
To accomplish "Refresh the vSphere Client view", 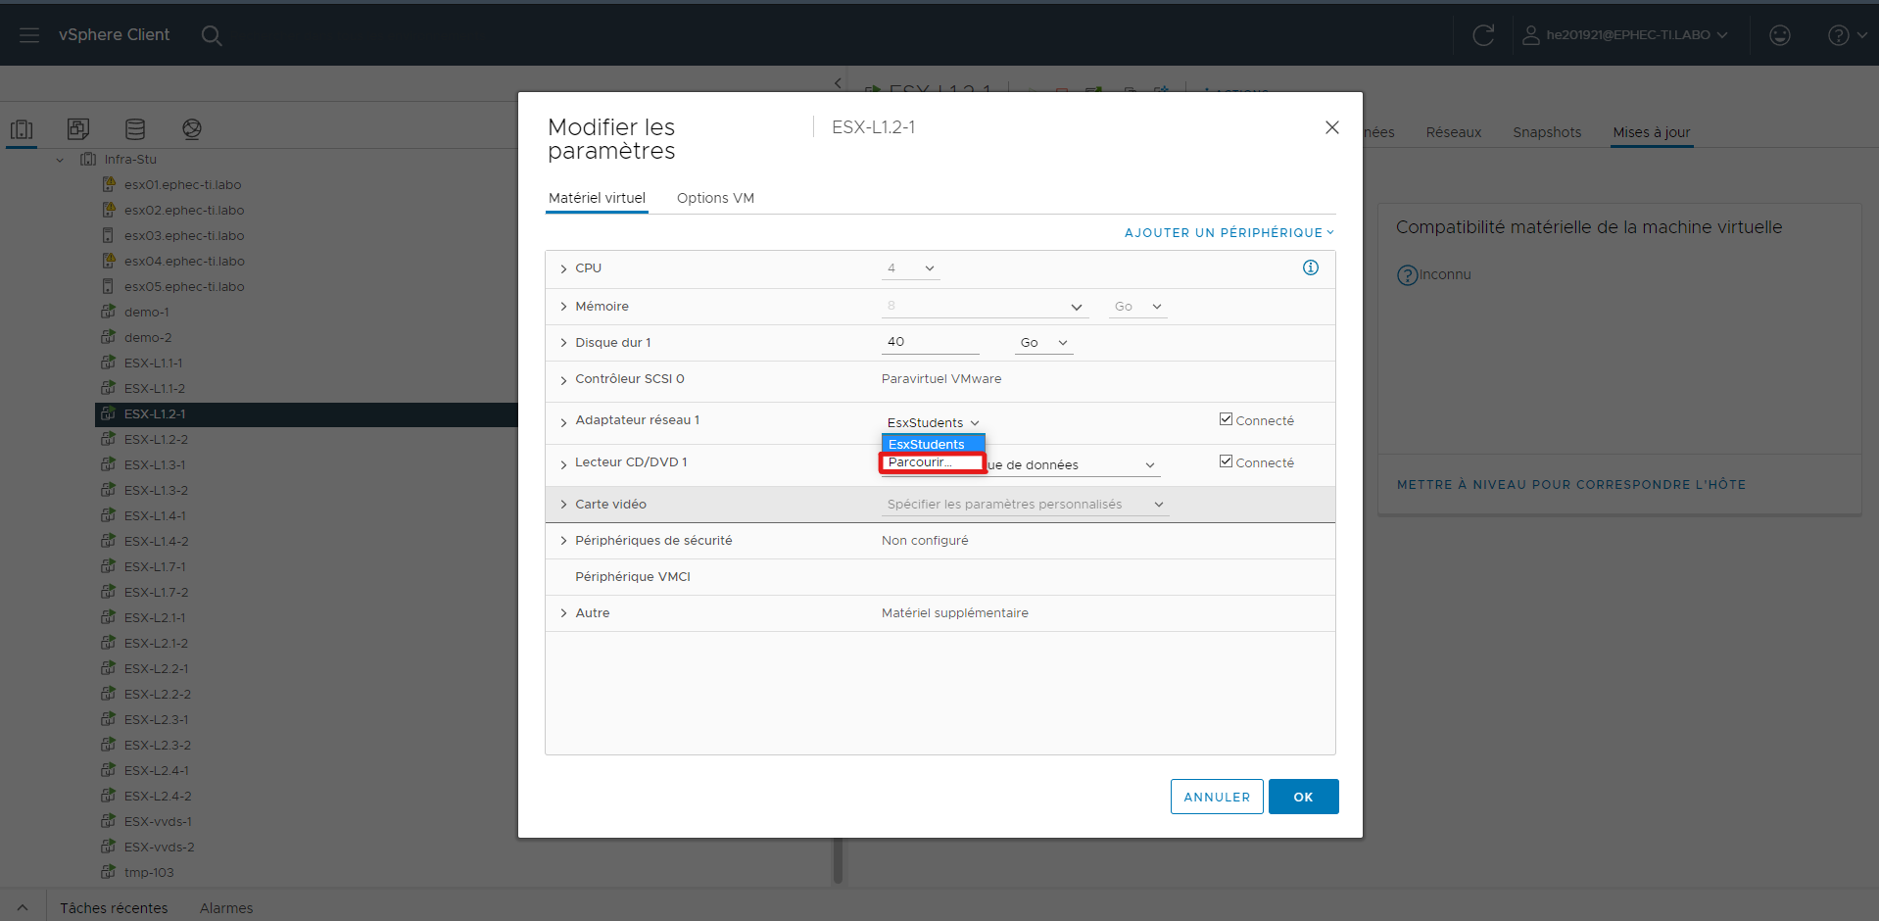I will (x=1483, y=35).
